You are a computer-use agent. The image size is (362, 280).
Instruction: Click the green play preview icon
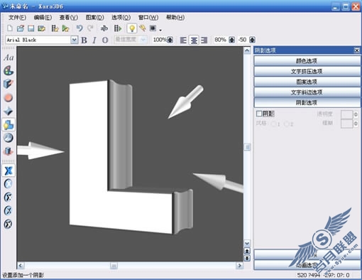[x=65, y=28]
